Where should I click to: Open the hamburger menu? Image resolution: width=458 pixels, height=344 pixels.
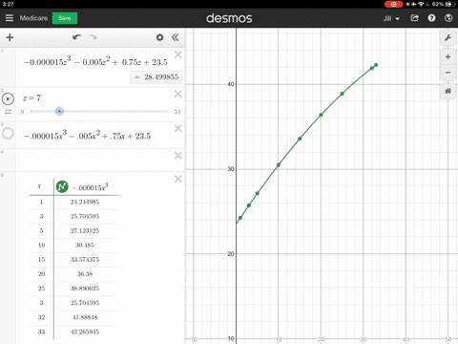(x=10, y=18)
